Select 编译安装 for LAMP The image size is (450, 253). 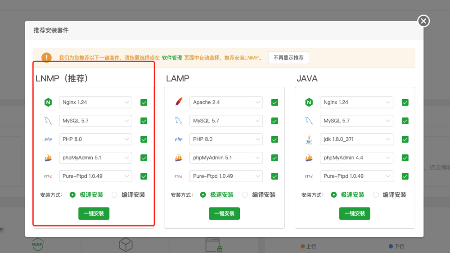[x=245, y=195]
